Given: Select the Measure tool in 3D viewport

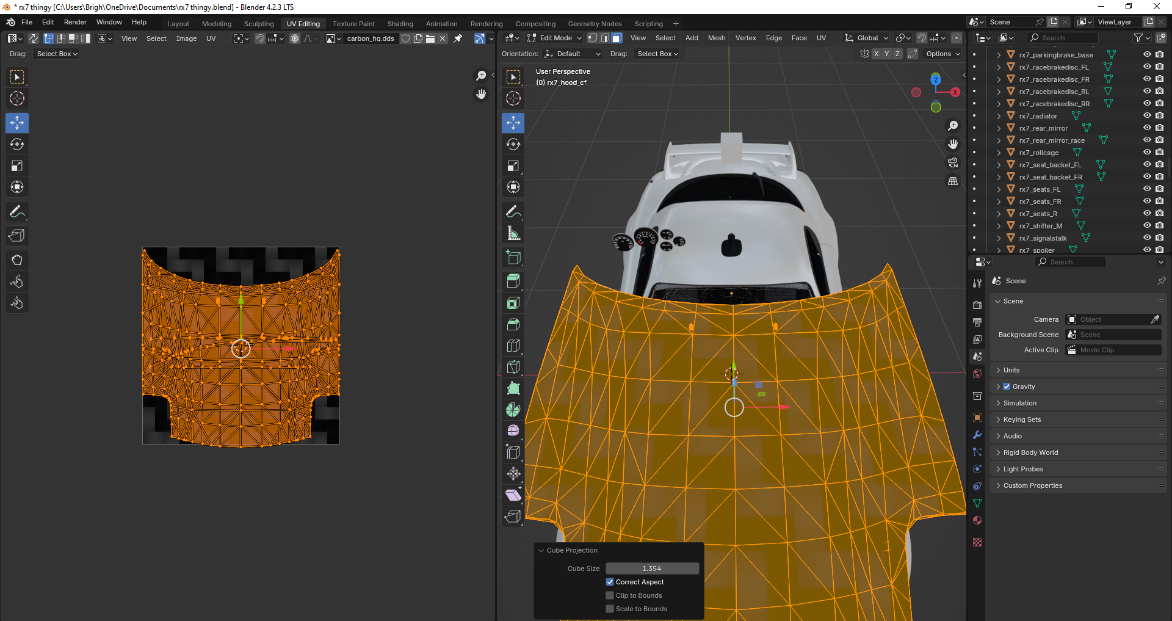Looking at the screenshot, I should 513,233.
